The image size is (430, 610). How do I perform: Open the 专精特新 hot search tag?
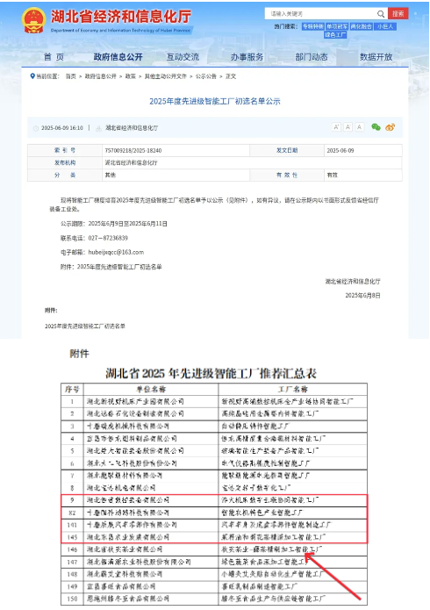pyautogui.click(x=313, y=26)
